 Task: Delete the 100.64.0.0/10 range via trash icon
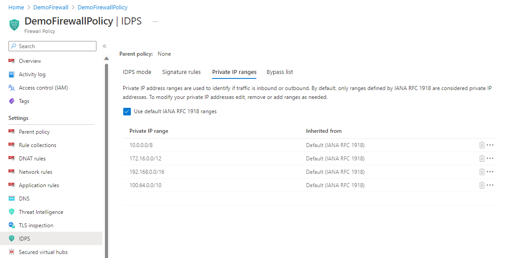pyautogui.click(x=482, y=185)
